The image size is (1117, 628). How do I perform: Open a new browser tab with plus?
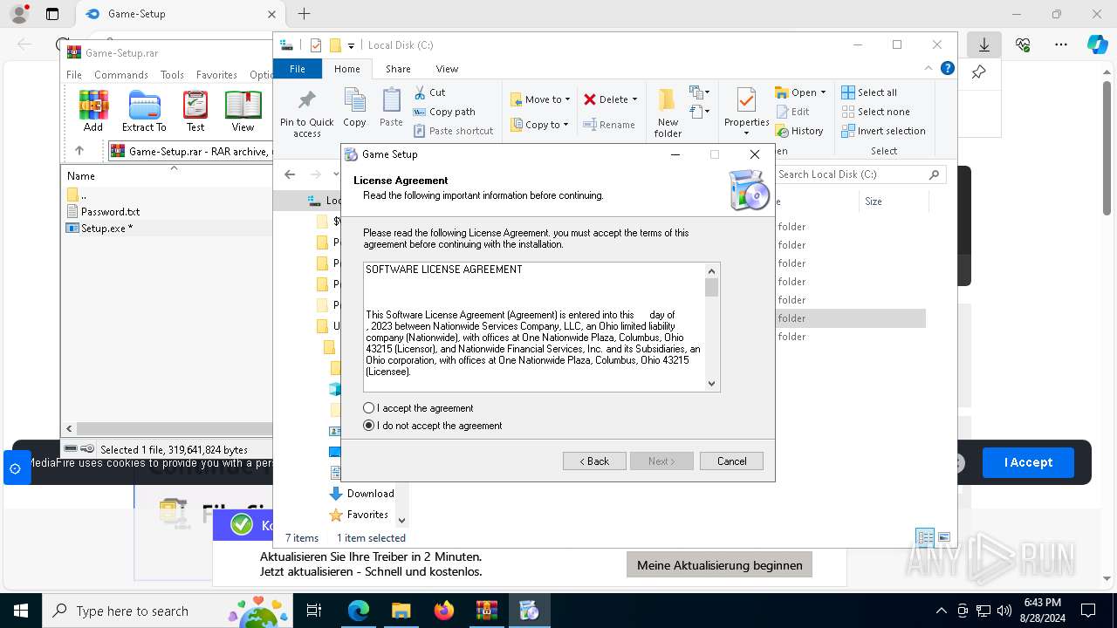coord(304,14)
